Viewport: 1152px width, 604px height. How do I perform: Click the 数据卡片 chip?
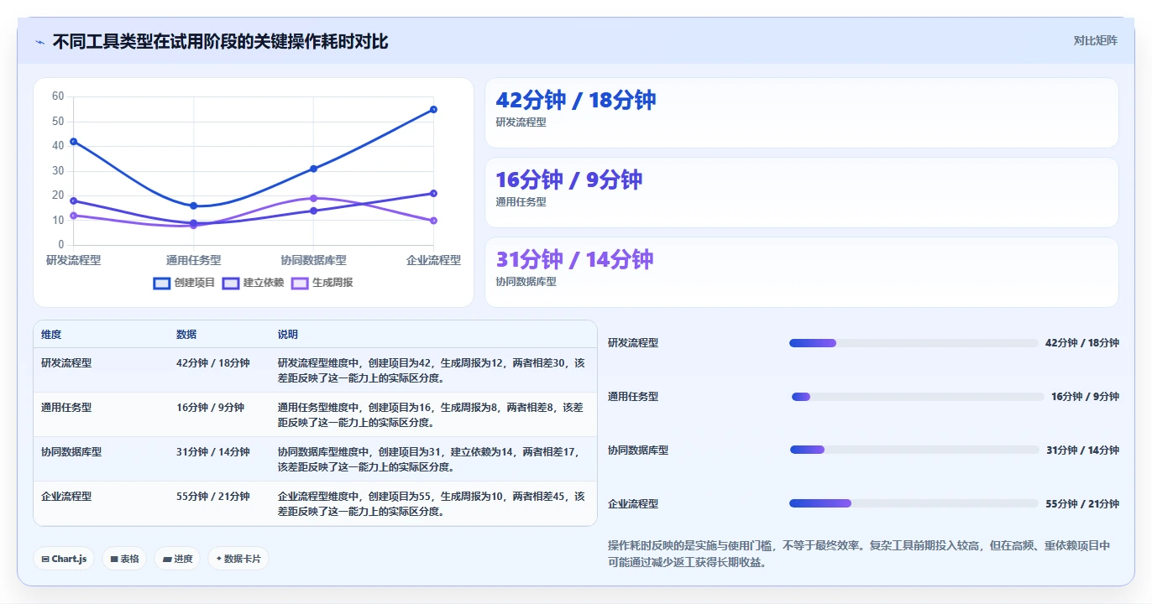(238, 559)
